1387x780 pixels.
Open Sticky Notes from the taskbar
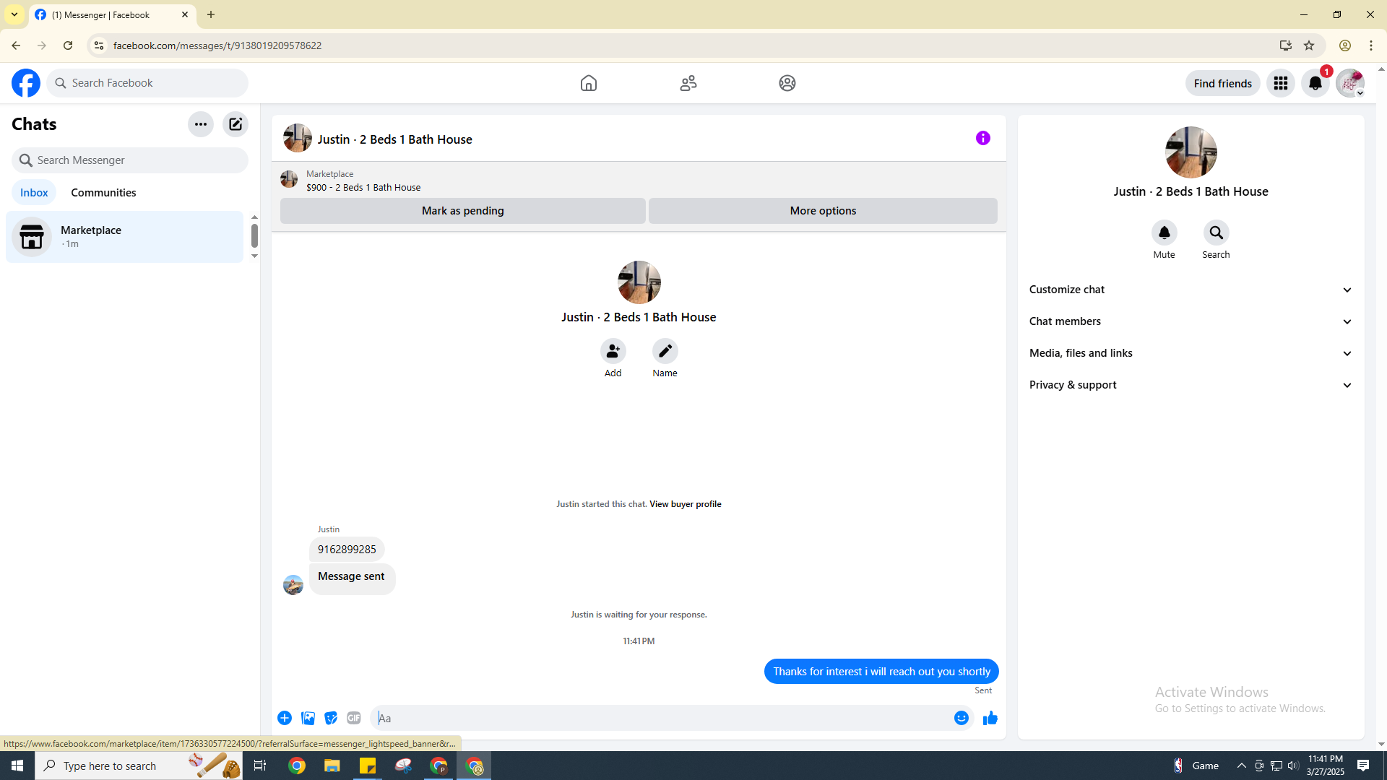pos(368,766)
